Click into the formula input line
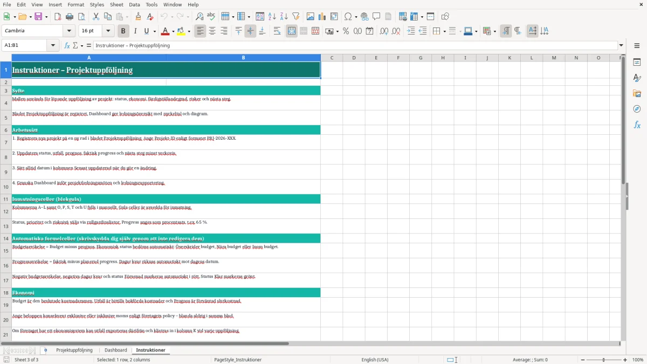The width and height of the screenshot is (647, 364). tap(355, 46)
